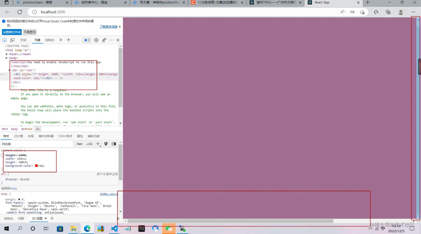Switch to the 欢迎 DevTools tab
421x234 pixels.
23,40
